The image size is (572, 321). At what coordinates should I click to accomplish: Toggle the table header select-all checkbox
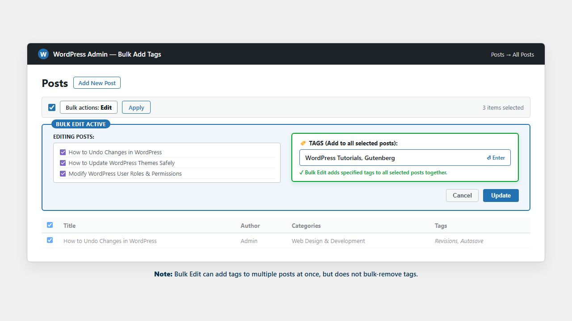tap(50, 225)
